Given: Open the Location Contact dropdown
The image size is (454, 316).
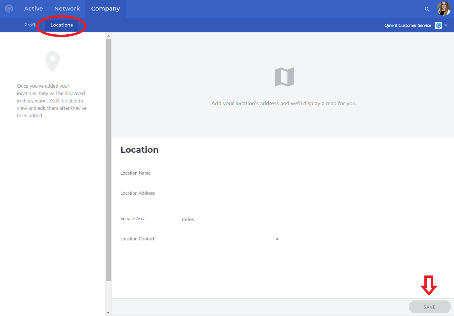Looking at the screenshot, I should (277, 239).
